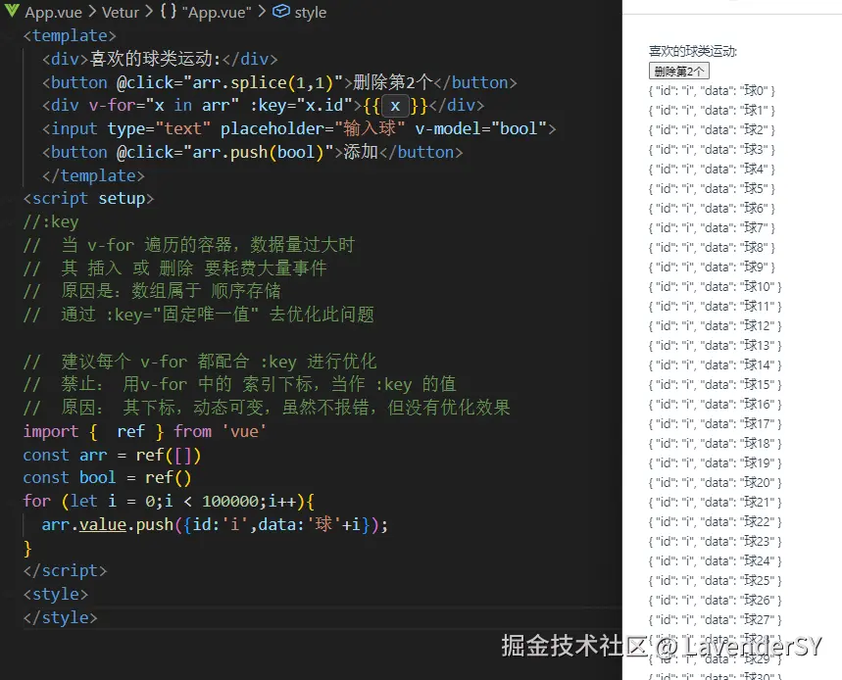
Task: Open the Vetur breadcrumb segment
Action: click(x=116, y=13)
